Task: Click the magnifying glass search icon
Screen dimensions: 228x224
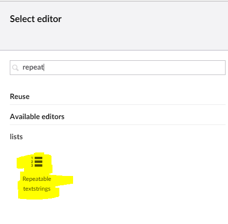Action: 16,68
